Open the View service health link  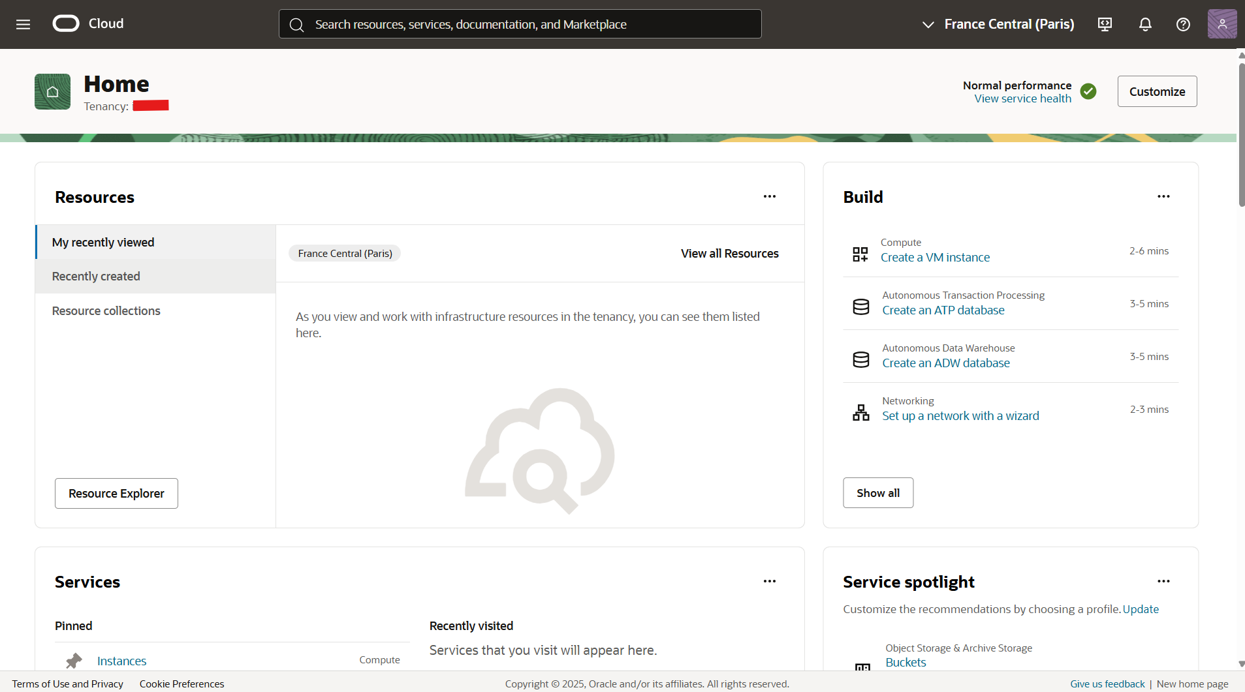(1022, 98)
